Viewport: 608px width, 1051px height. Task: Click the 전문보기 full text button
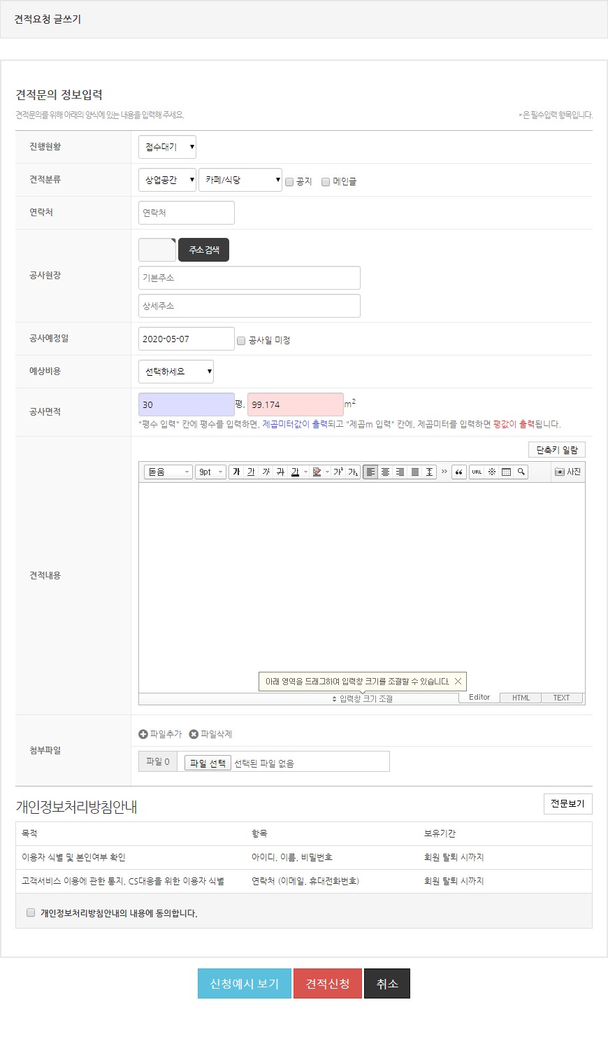click(567, 804)
